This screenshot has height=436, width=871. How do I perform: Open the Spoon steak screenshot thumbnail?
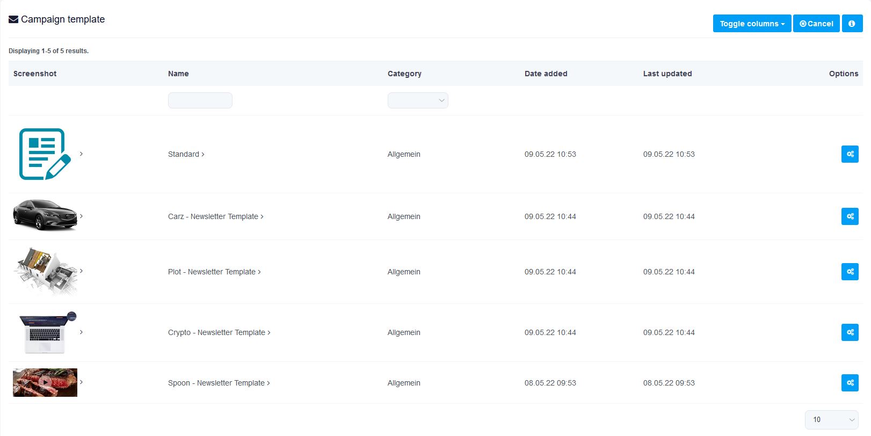click(45, 382)
